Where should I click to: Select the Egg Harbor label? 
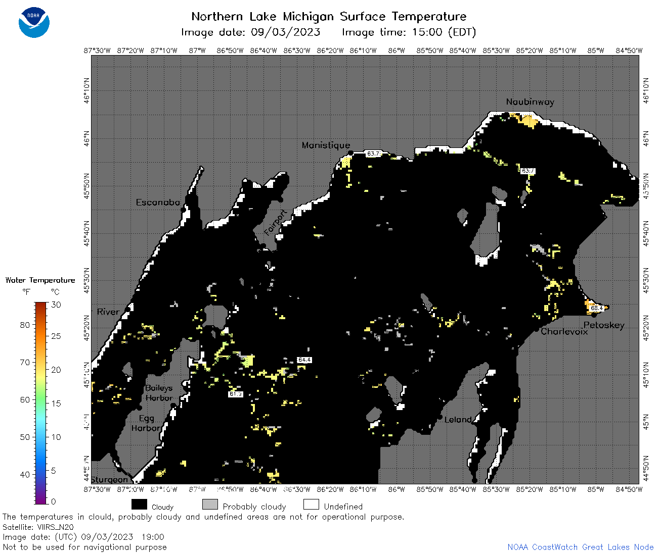pos(147,423)
